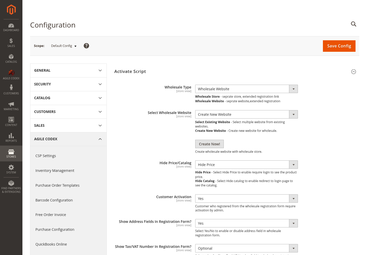The height and width of the screenshot is (255, 367).
Task: Open the Hide Price/Catalog dropdown
Action: pyautogui.click(x=246, y=165)
